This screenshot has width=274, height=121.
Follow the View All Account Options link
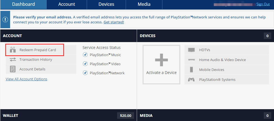pos(27,79)
